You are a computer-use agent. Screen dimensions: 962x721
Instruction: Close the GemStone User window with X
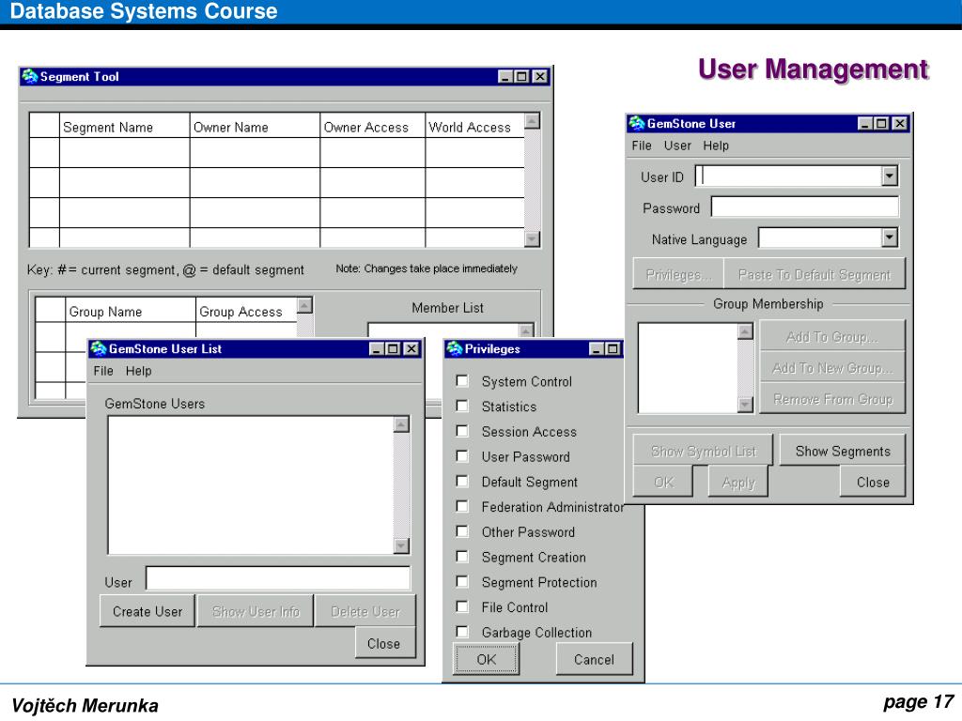(899, 123)
